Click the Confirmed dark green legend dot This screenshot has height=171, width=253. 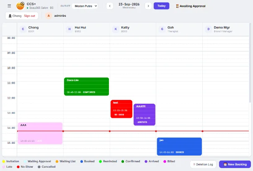pyautogui.click(x=123, y=161)
